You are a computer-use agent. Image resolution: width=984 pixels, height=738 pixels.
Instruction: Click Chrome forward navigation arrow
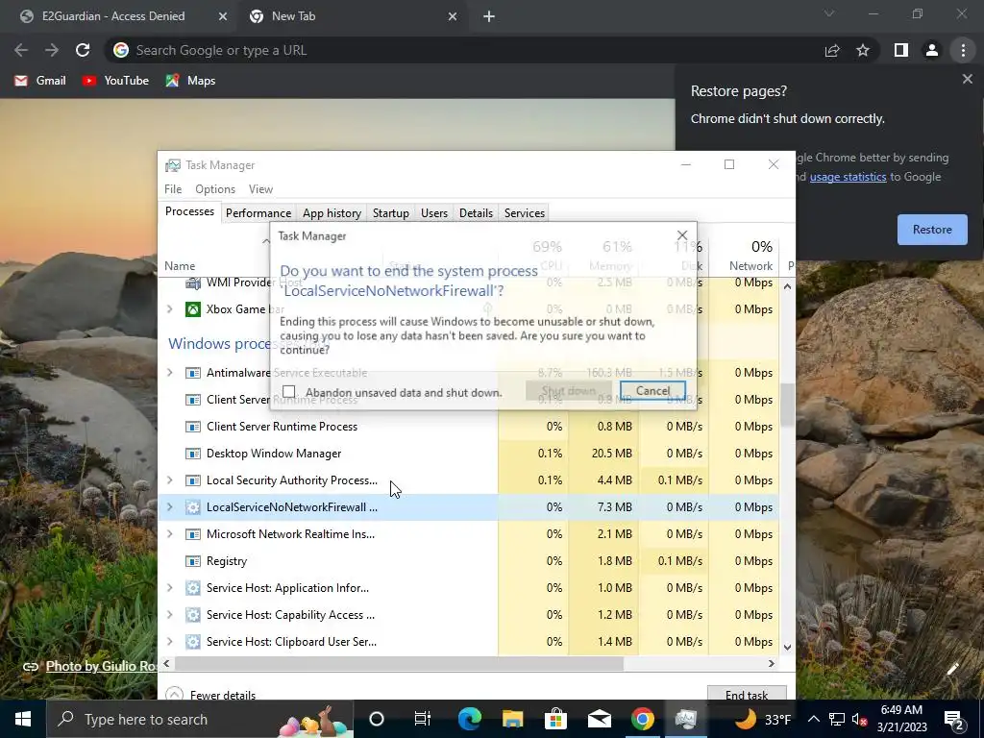(x=52, y=50)
